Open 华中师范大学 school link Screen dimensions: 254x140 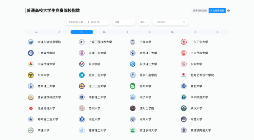tap(199, 97)
